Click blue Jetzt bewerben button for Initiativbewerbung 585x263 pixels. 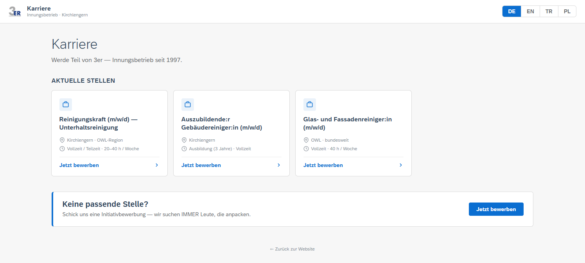[496, 209]
